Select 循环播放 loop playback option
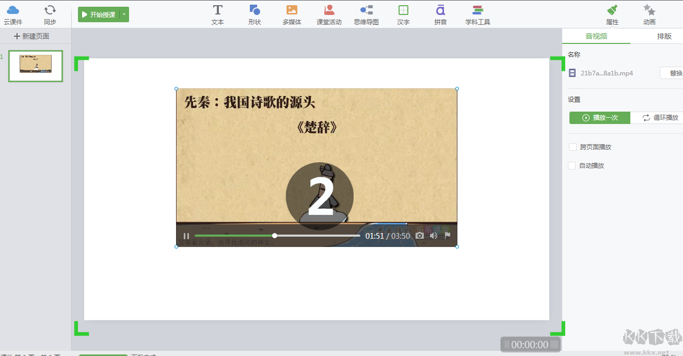This screenshot has height=356, width=683. pos(660,118)
